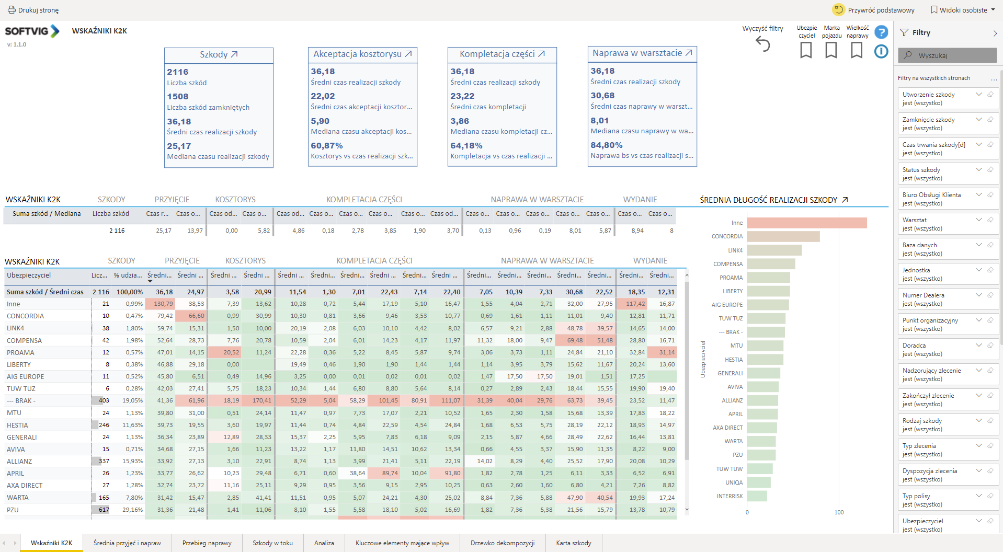Click the Drukuj stronę printer icon
This screenshot has height=552, width=1003.
pos(12,10)
